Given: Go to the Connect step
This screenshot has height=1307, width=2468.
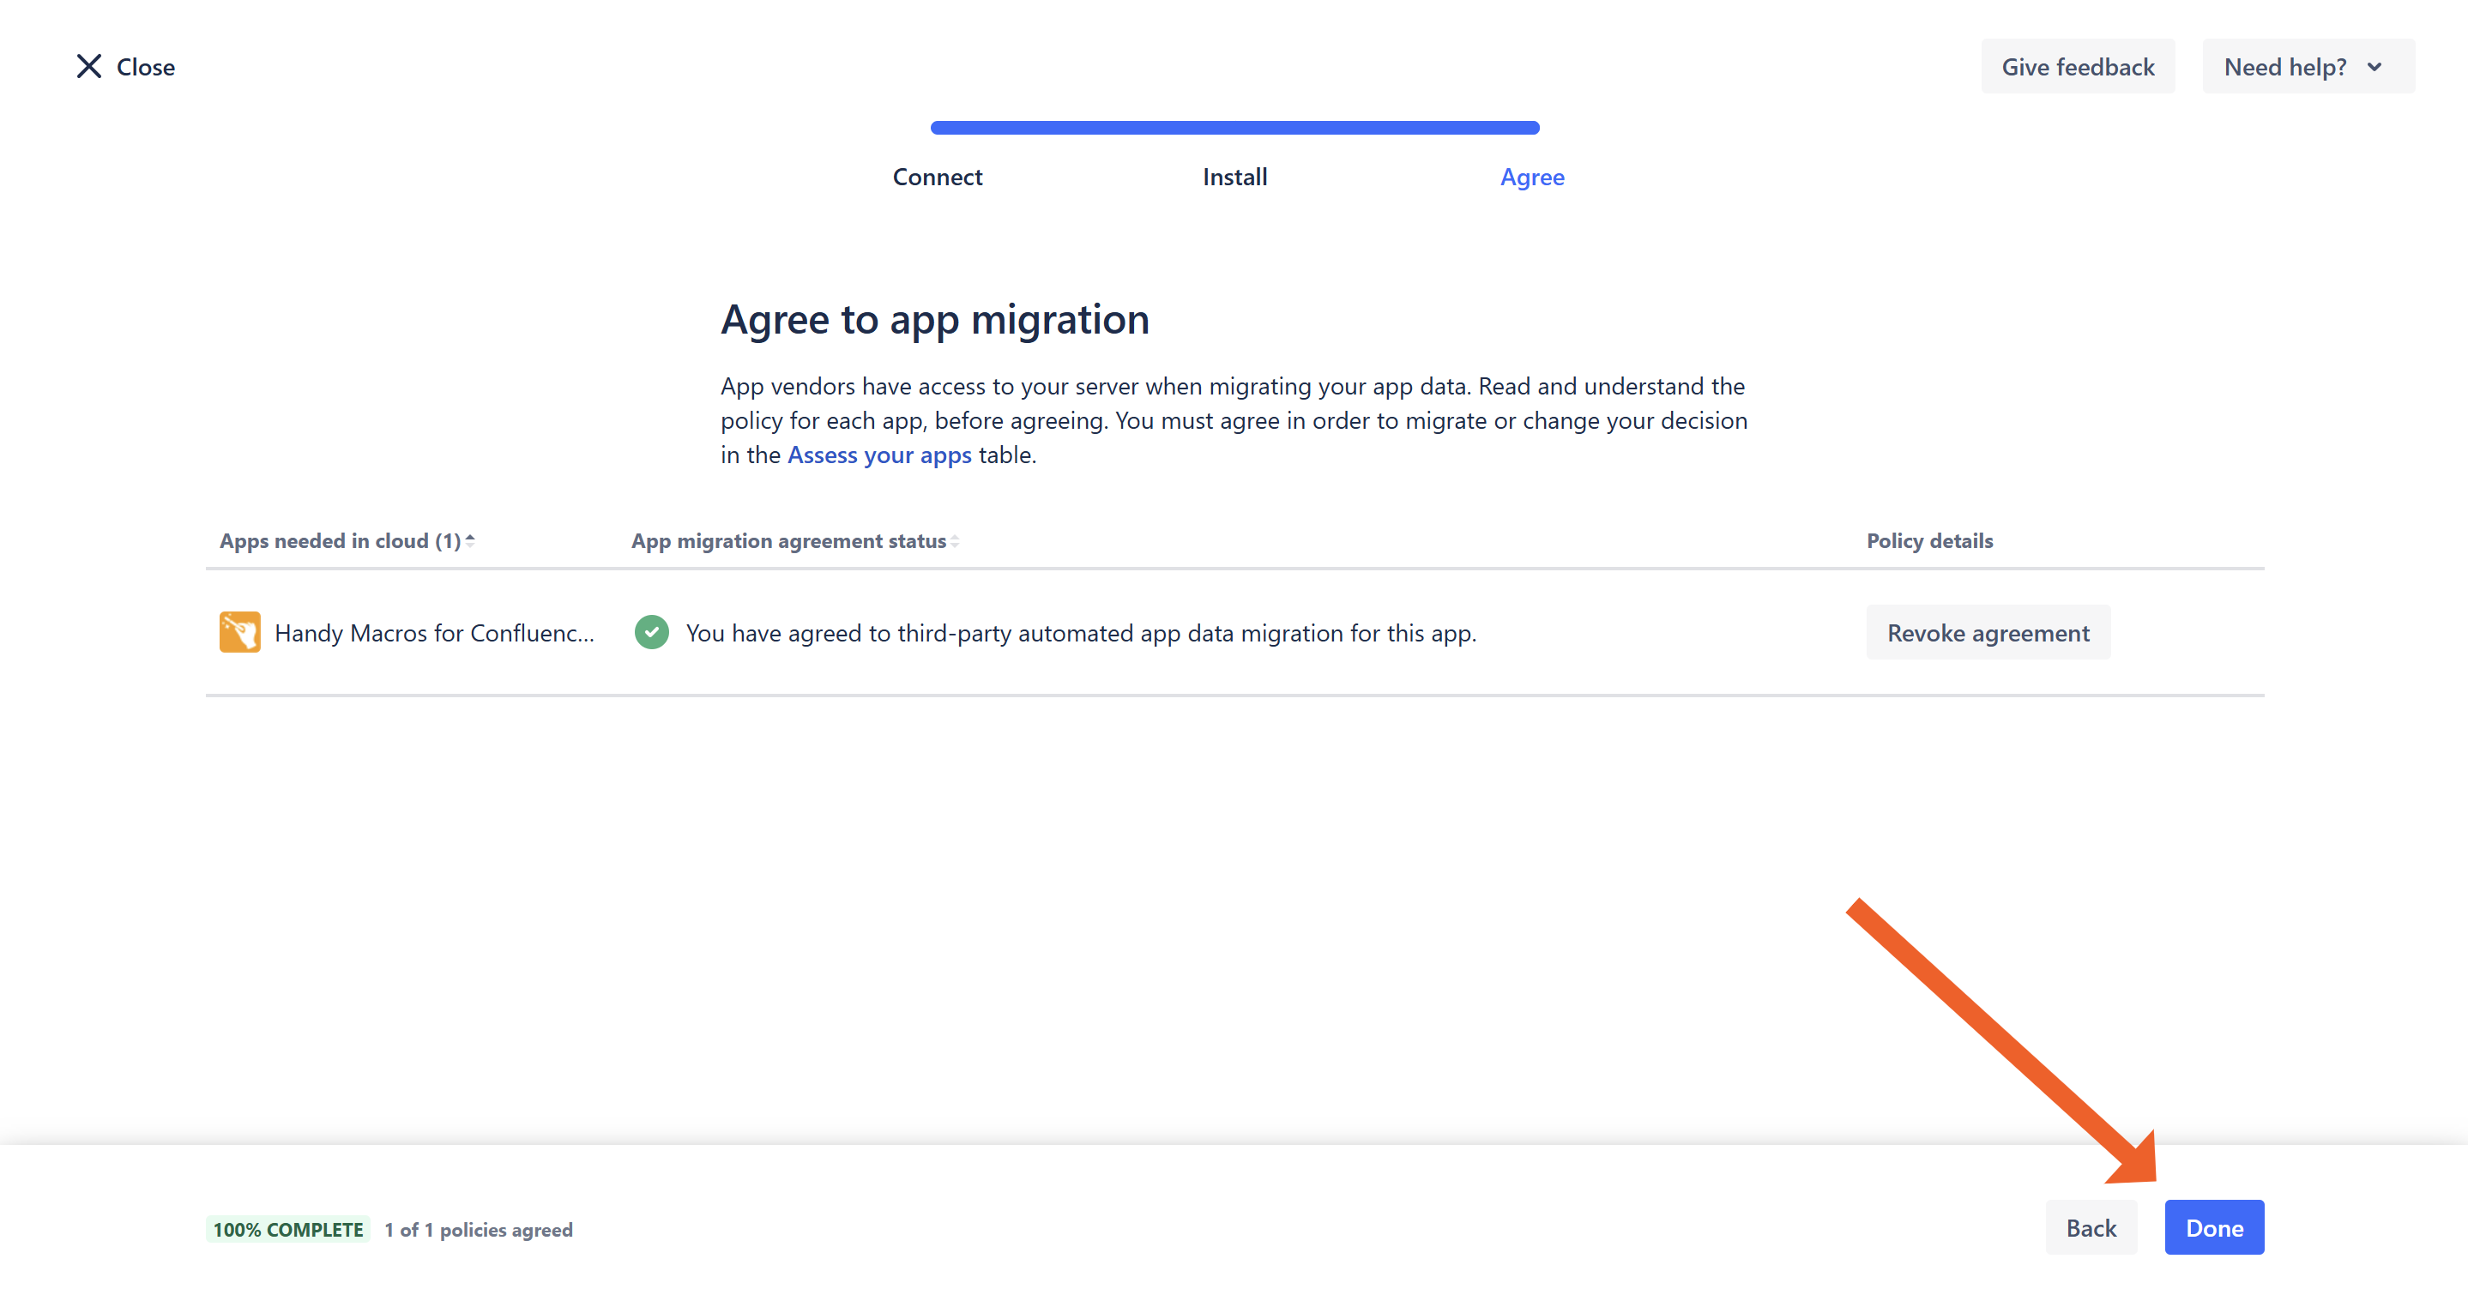Looking at the screenshot, I should pos(937,178).
